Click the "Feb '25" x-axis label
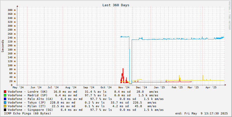232x117 pixels. 177,87
